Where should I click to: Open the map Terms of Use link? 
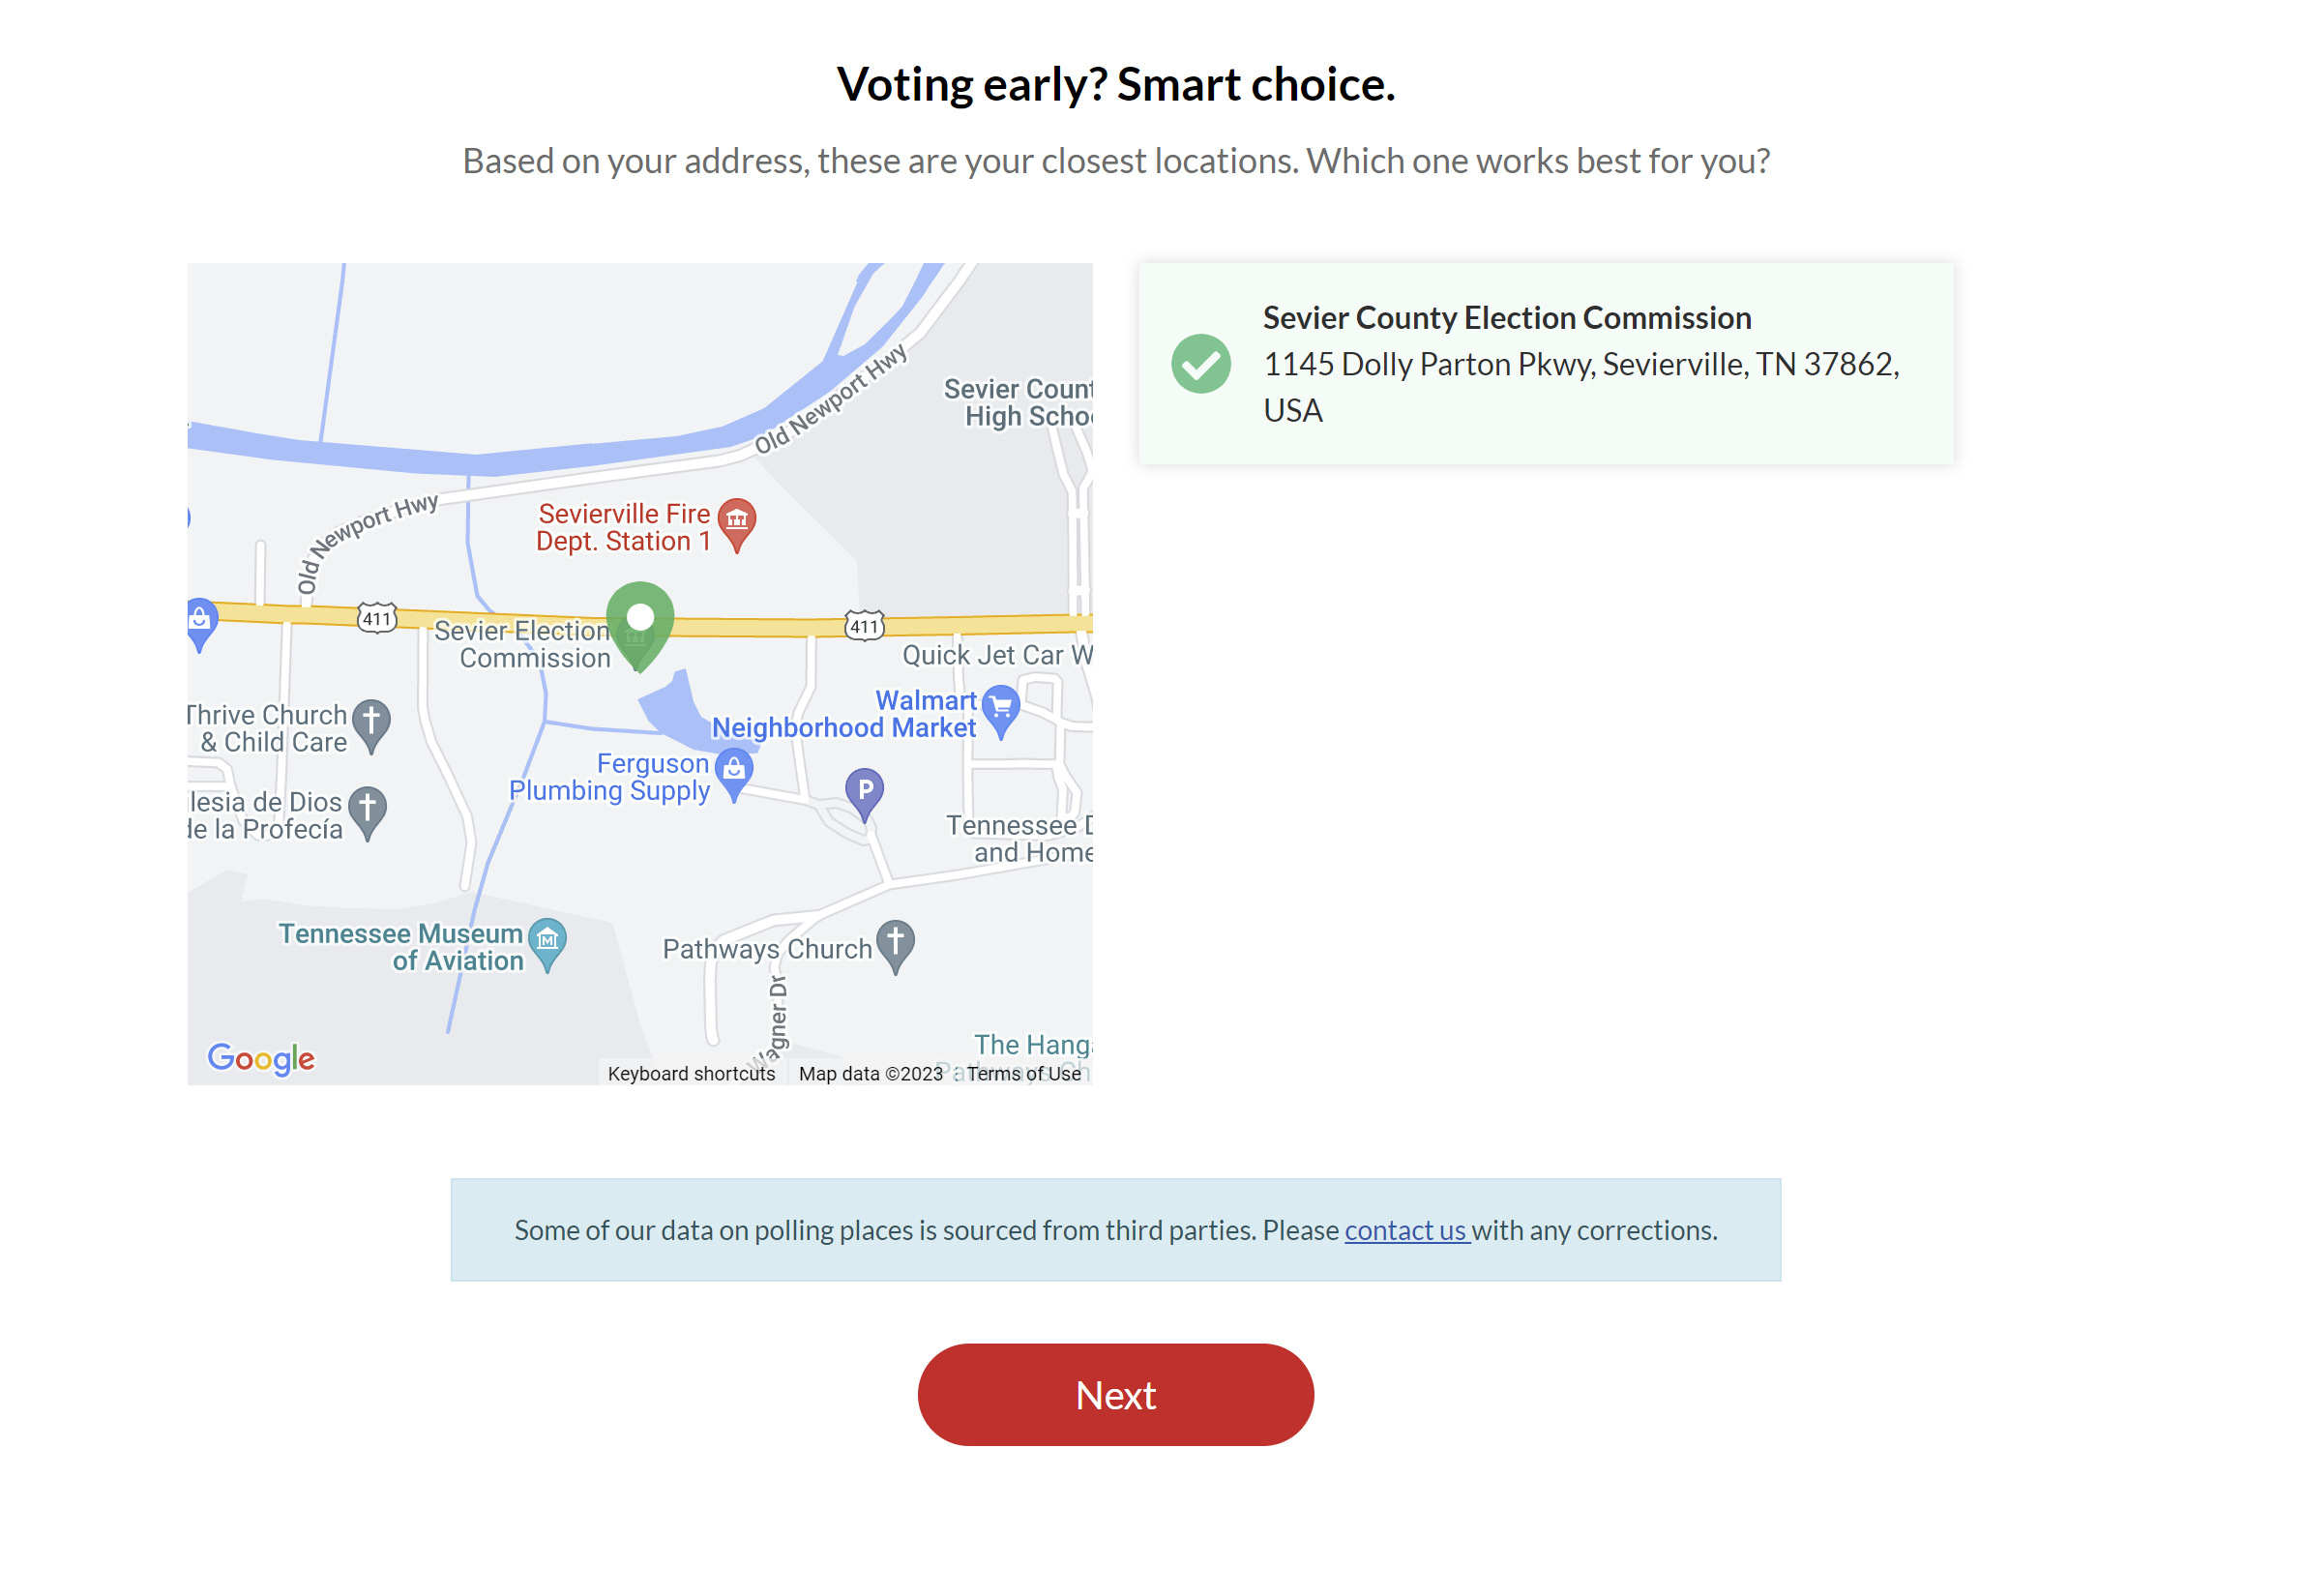coord(1024,1074)
